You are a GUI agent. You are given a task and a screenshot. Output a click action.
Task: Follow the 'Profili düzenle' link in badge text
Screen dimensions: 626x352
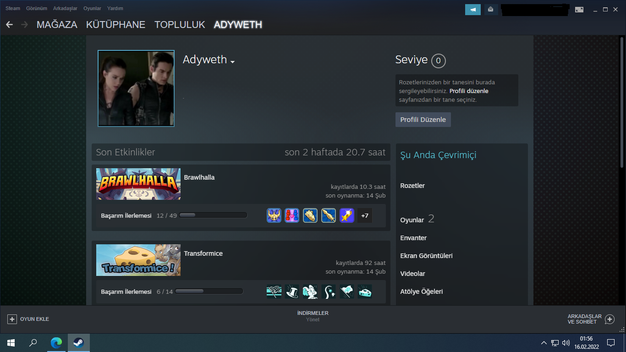(x=469, y=91)
